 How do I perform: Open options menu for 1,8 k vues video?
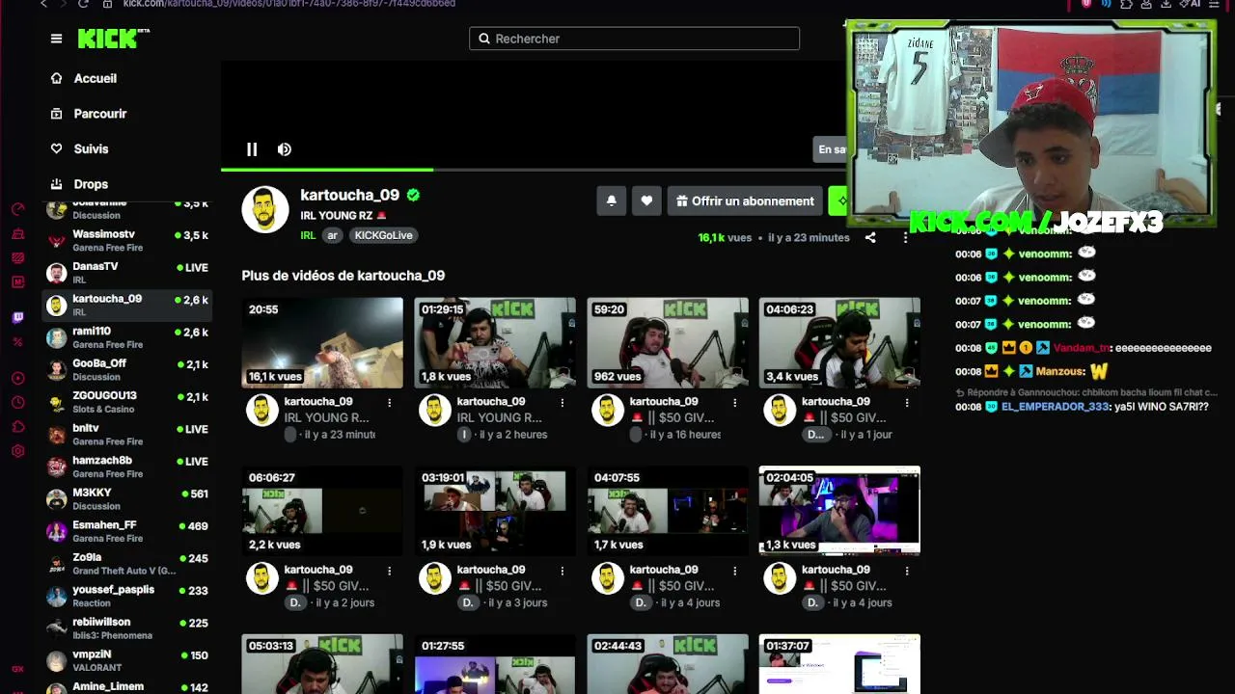(x=563, y=402)
